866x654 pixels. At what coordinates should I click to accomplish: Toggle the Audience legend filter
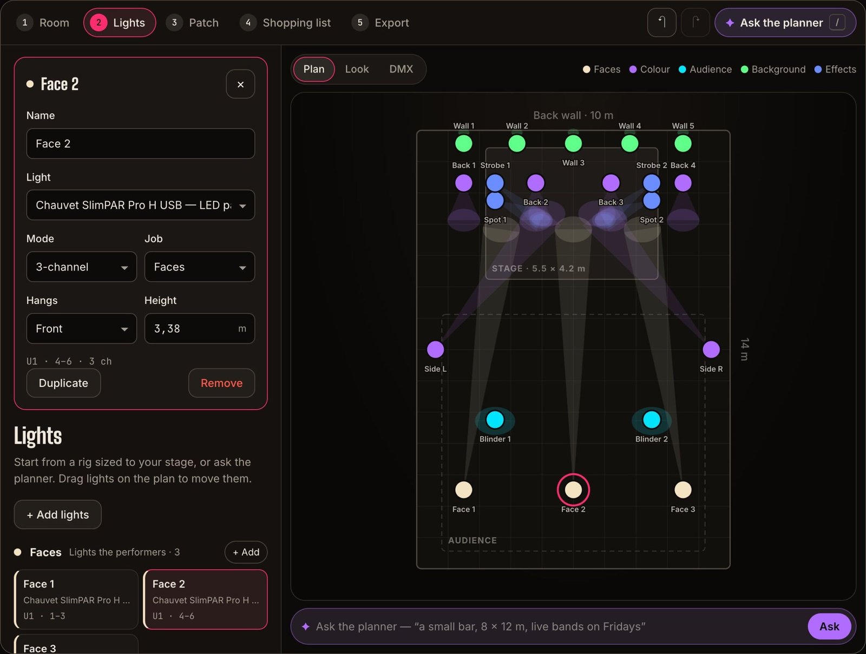point(705,69)
